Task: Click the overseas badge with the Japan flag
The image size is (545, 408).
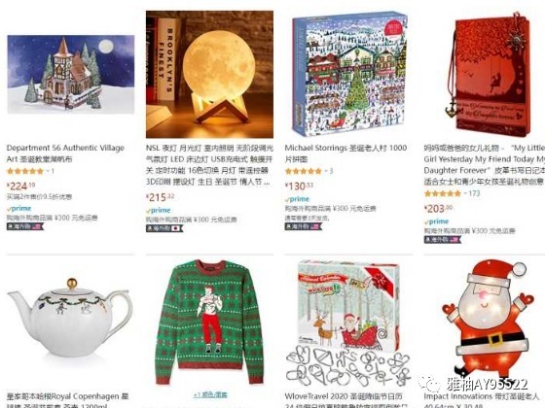Action: coord(164,228)
